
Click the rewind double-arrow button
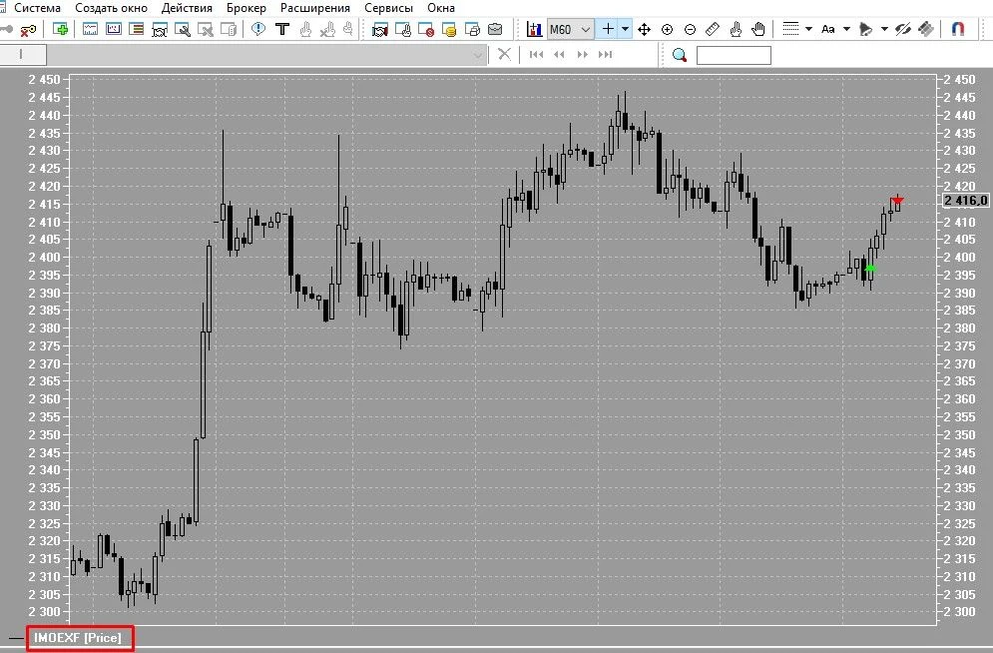(559, 55)
